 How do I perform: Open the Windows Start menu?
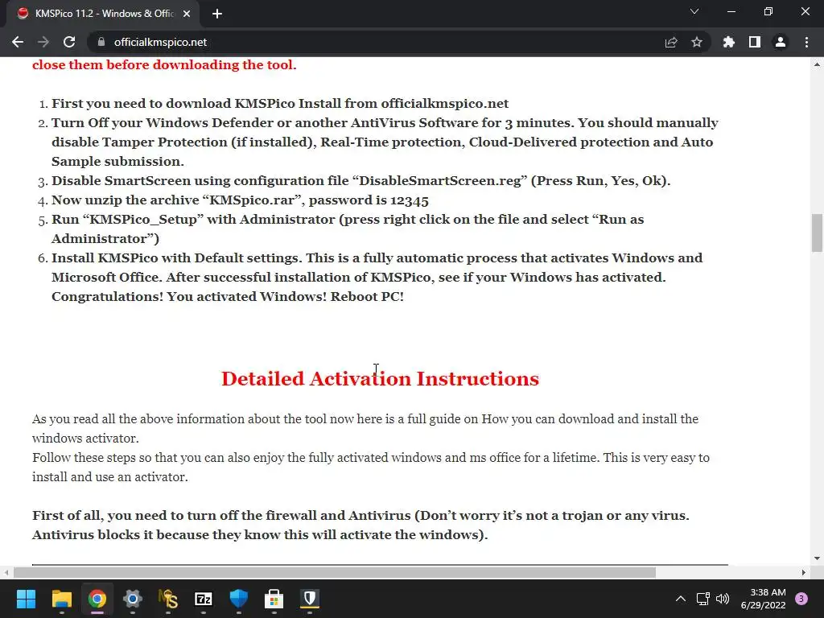click(26, 599)
